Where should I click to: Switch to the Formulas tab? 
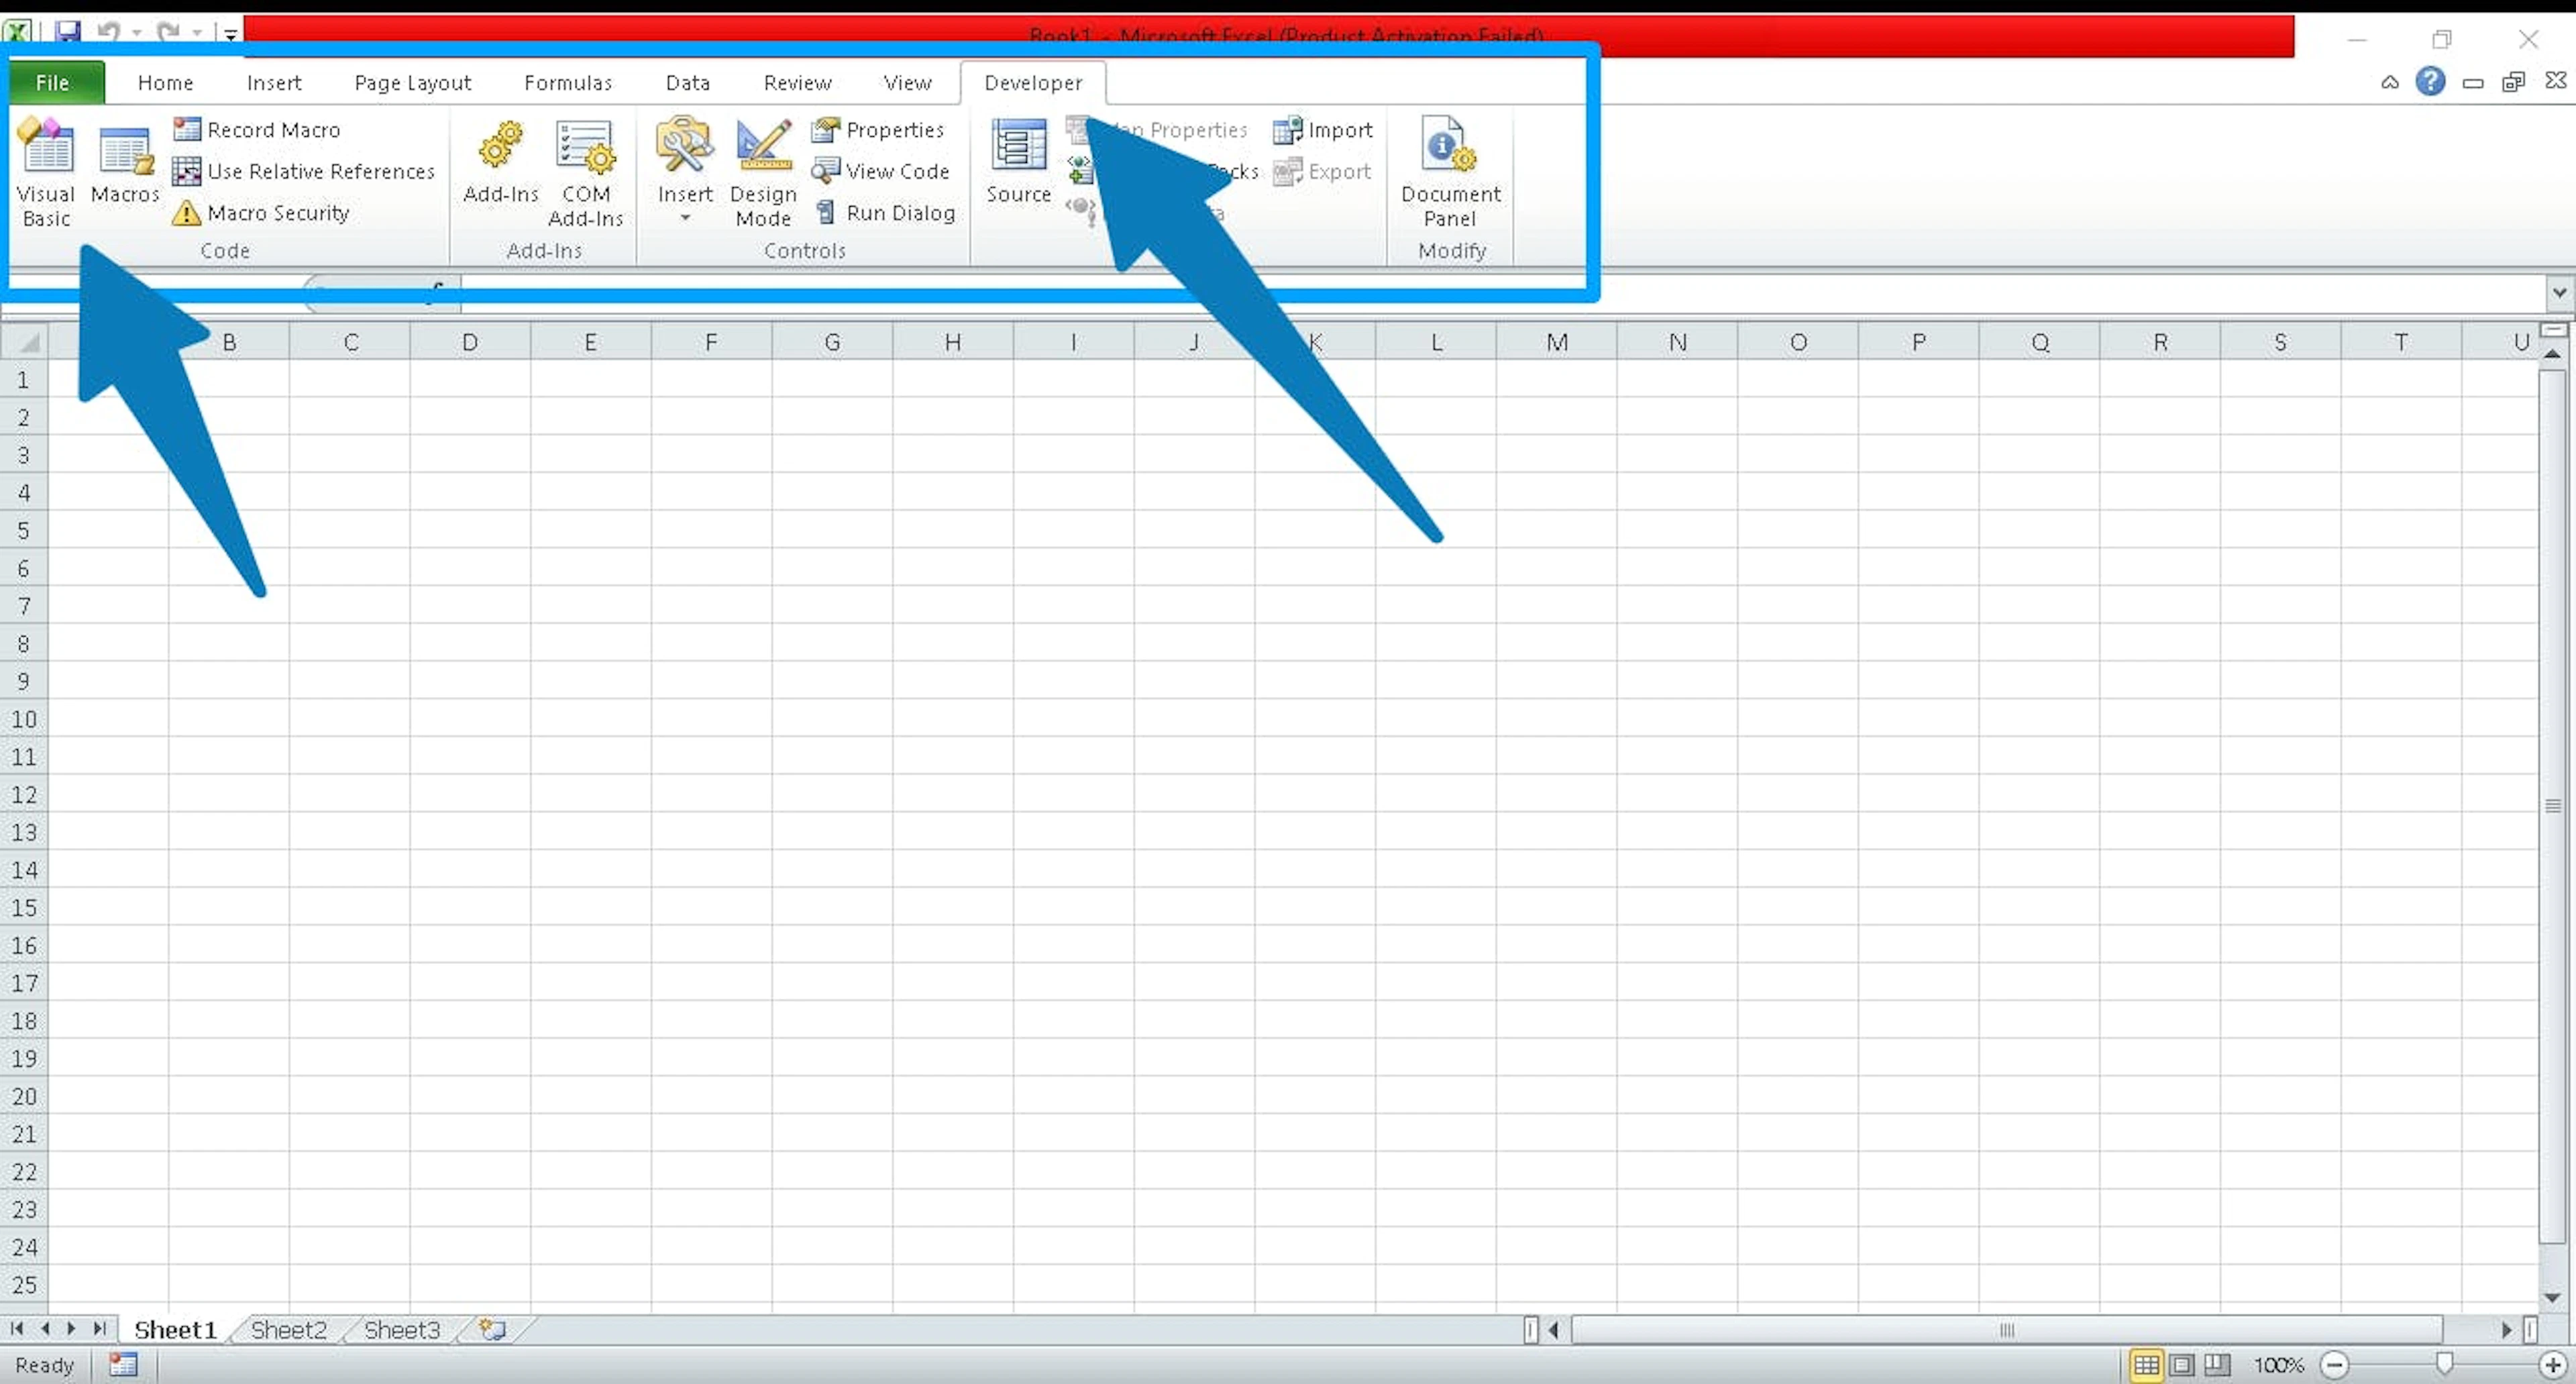(x=568, y=83)
